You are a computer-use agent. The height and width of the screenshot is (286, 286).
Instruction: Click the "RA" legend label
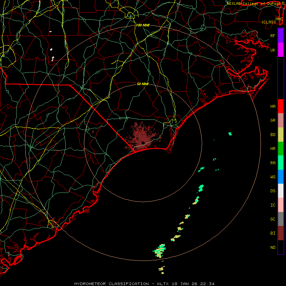(x=273, y=163)
